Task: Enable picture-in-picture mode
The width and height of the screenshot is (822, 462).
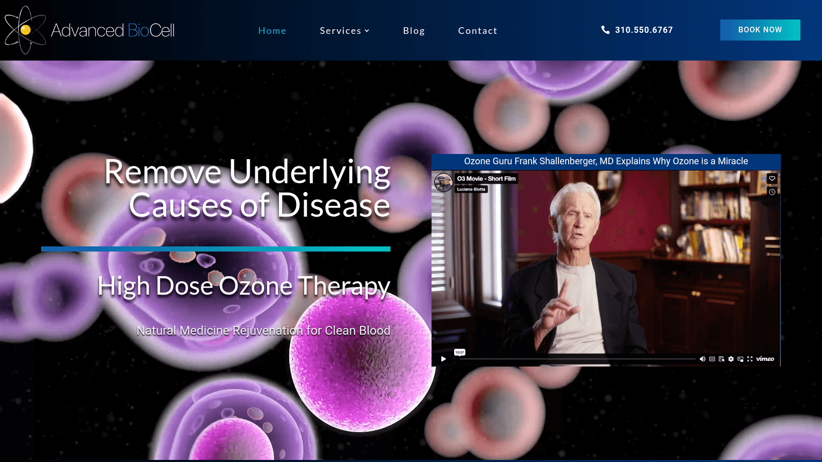Action: coord(740,359)
